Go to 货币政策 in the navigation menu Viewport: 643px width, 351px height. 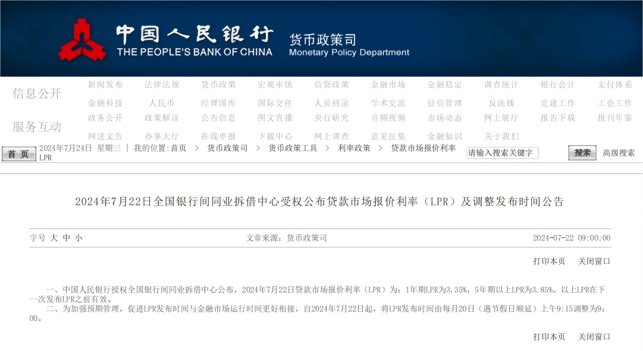pyautogui.click(x=218, y=85)
